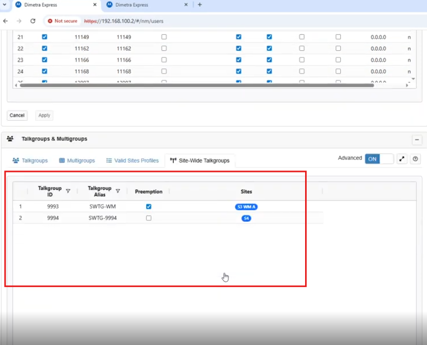Uncheck Preemption for talkgroup 9993
This screenshot has width=427, height=345.
[x=149, y=207]
